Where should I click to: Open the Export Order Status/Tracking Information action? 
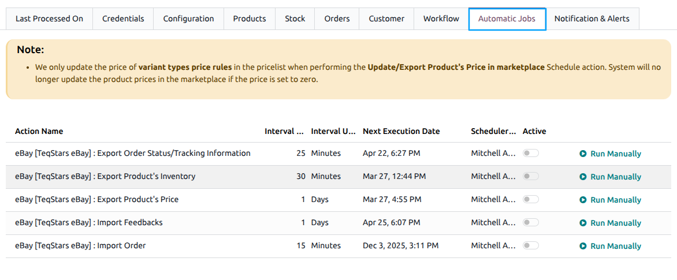(x=132, y=153)
